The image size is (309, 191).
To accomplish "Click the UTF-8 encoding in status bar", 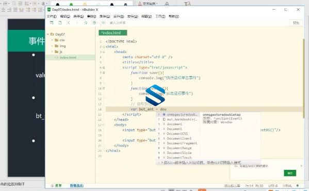I will tap(273, 185).
